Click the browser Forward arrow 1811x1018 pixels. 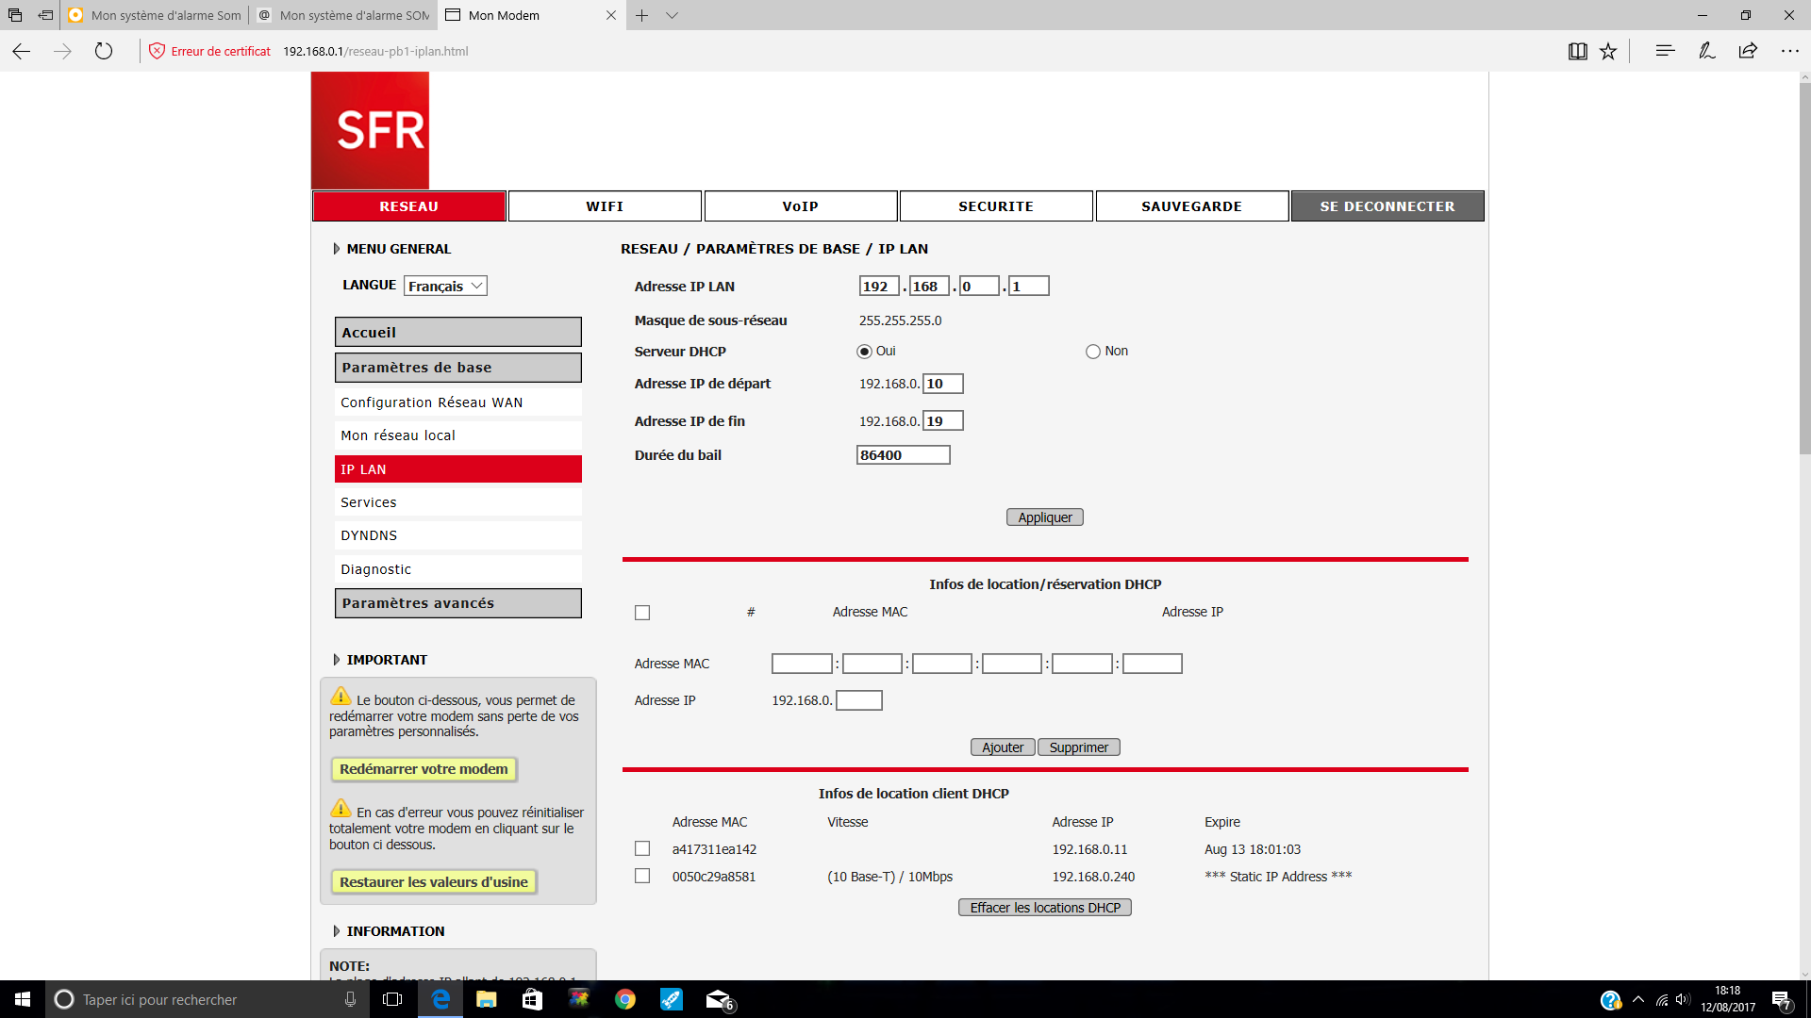(62, 51)
